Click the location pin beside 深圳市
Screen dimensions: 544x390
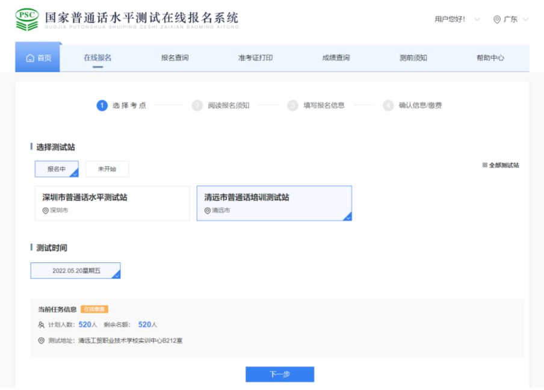coord(46,211)
